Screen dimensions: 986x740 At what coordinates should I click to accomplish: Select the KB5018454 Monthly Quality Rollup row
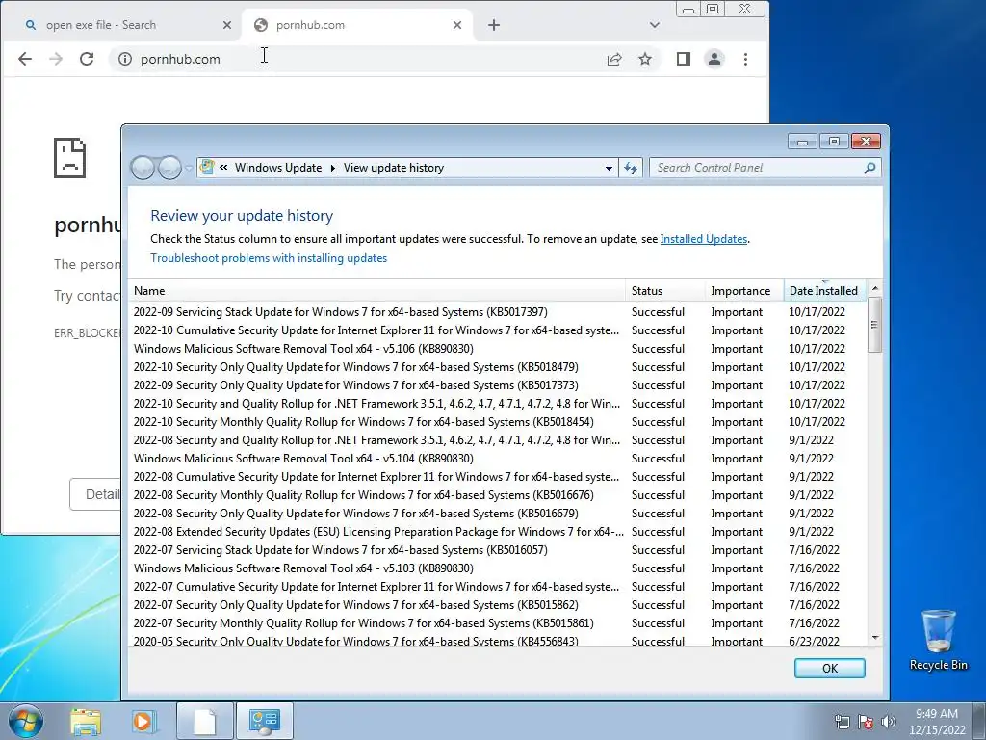497,422
